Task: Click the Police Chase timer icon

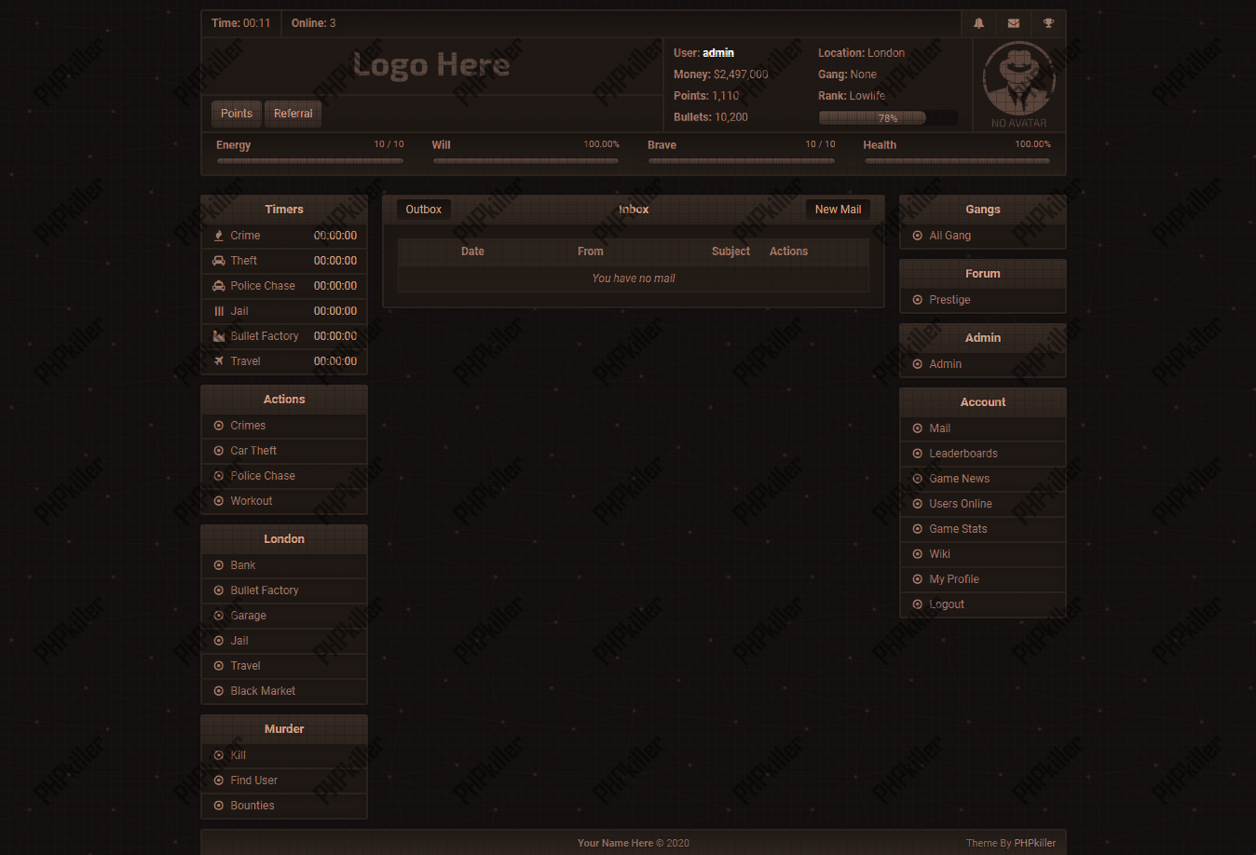Action: coord(219,286)
